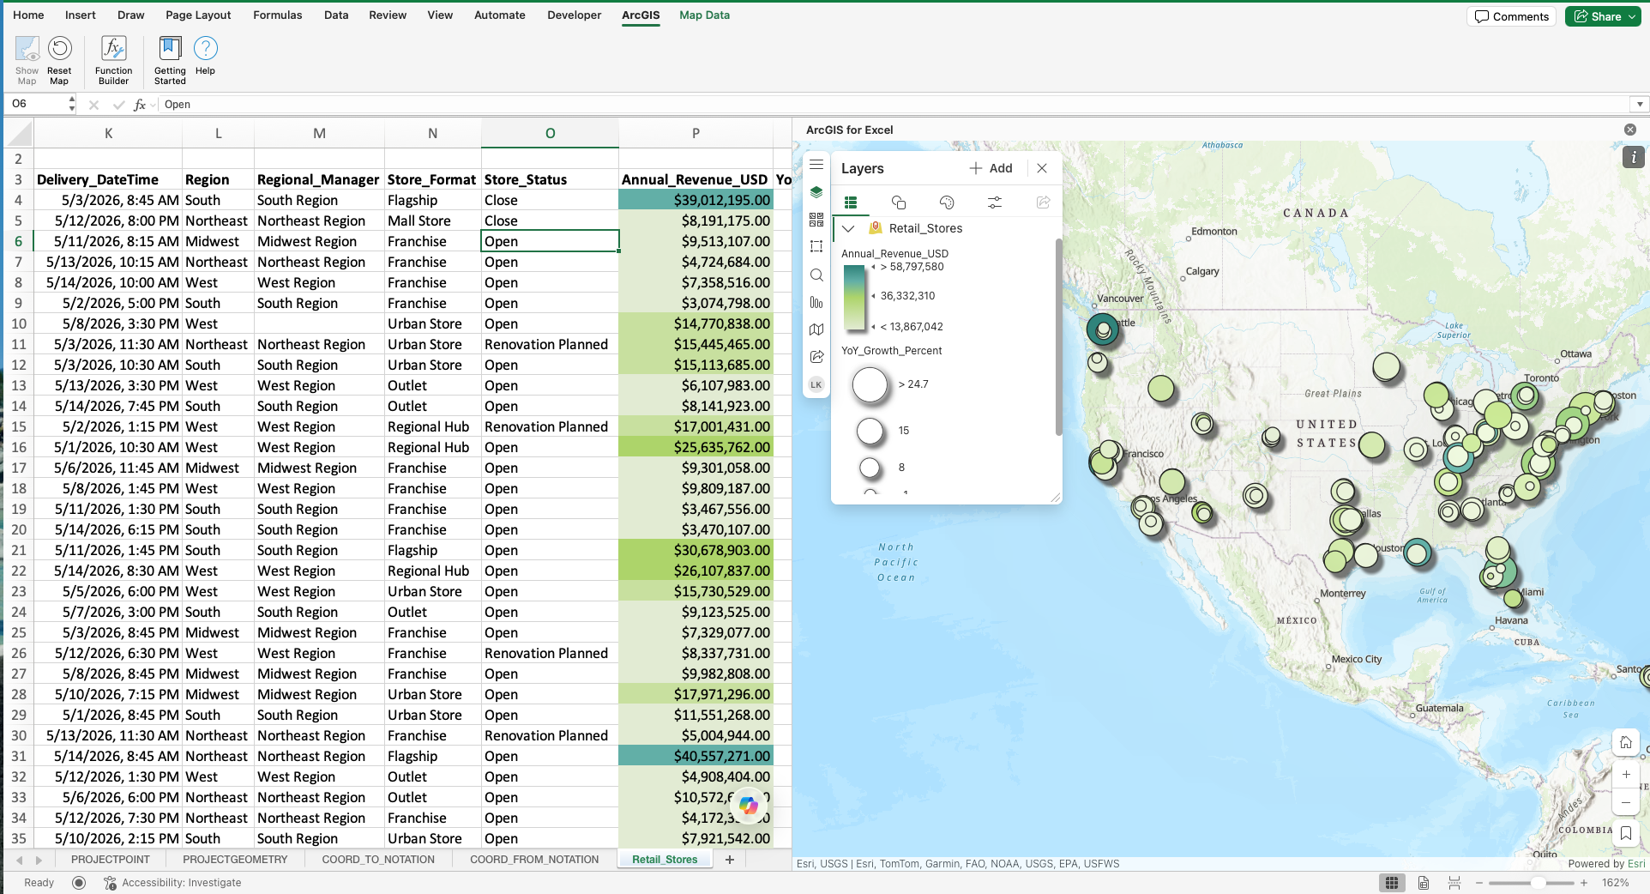Switch to Page Layout view icon
Image resolution: width=1650 pixels, height=894 pixels.
click(1424, 883)
